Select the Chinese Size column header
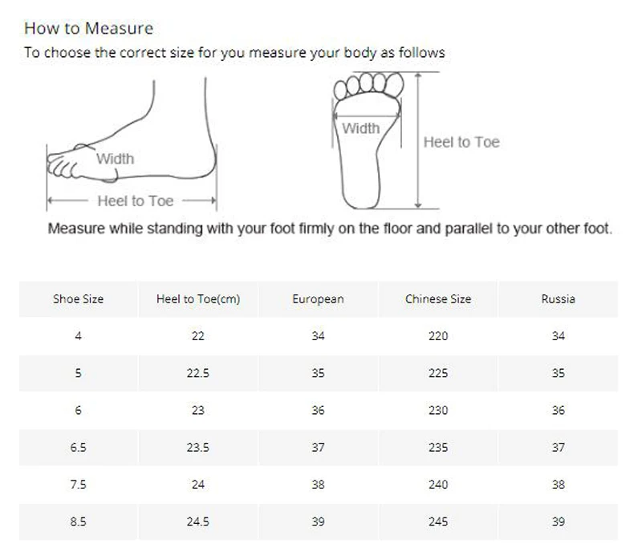The width and height of the screenshot is (642, 560). (438, 298)
